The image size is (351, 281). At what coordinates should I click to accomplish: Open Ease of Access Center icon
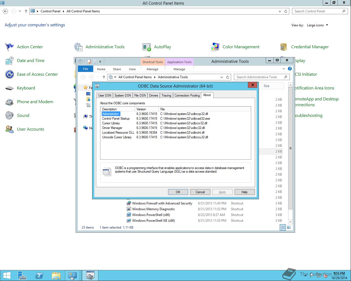[10, 74]
